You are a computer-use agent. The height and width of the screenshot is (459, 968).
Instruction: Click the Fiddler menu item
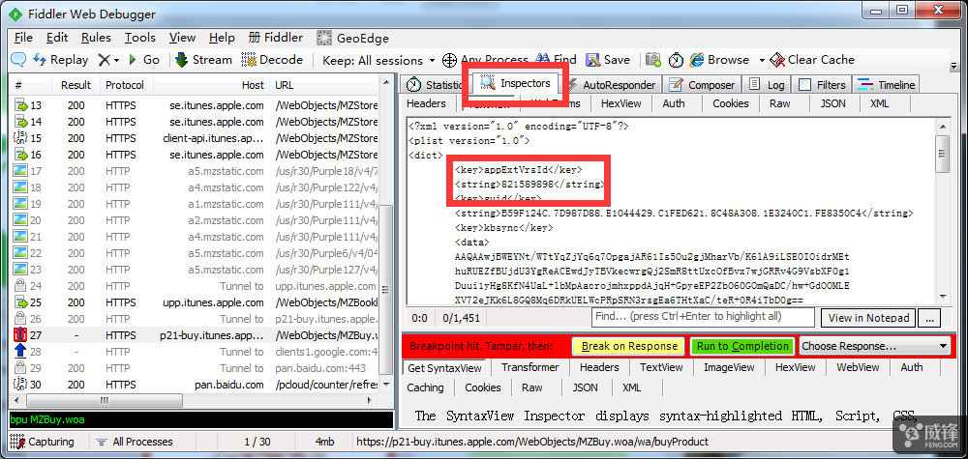[276, 38]
